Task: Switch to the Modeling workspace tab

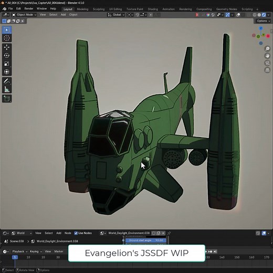Action: coord(82,9)
